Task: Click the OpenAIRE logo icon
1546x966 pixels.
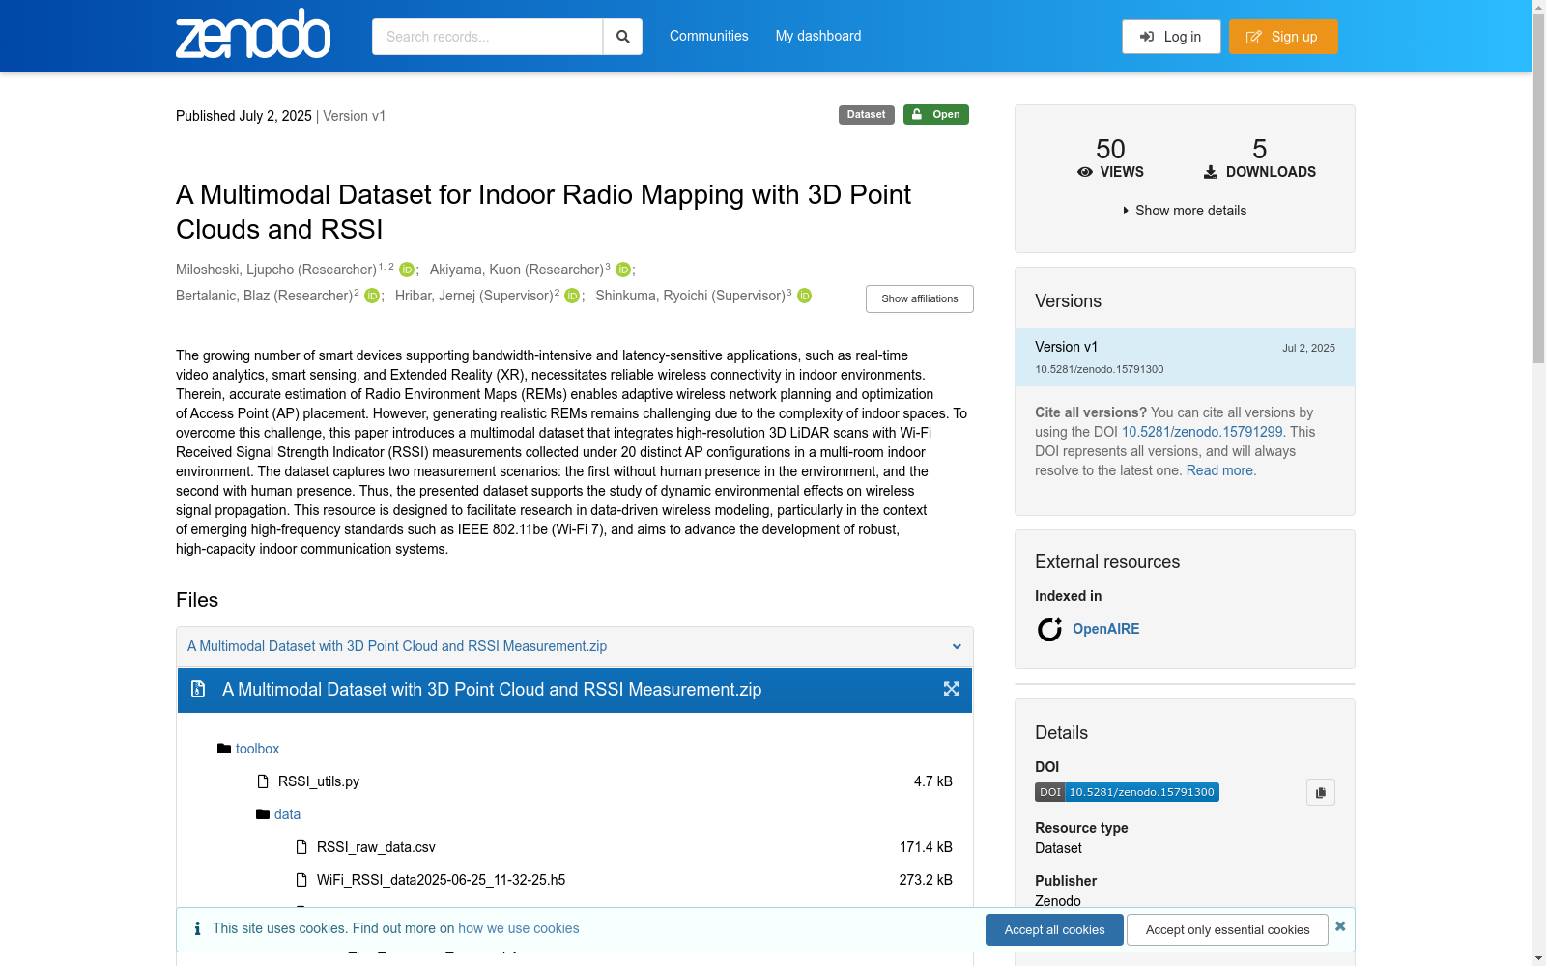Action: click(x=1049, y=630)
